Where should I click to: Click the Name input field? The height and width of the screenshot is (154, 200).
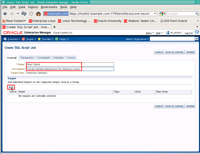70,64
